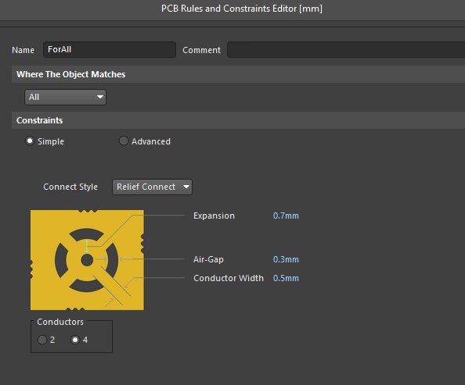The height and width of the screenshot is (385, 465).
Task: Click the Relief Connect dropdown arrow
Action: point(186,187)
